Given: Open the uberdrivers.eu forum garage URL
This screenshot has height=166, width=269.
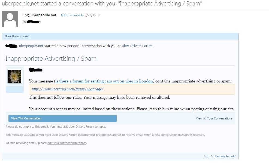Looking at the screenshot, I should pyautogui.click(x=68, y=89).
